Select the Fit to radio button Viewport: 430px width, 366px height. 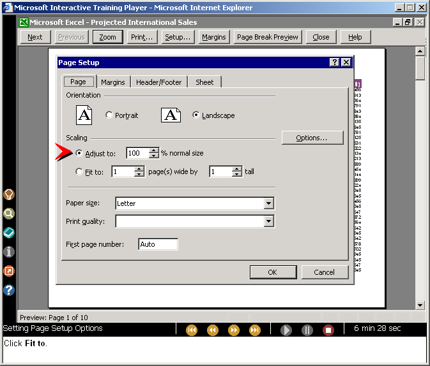point(79,172)
